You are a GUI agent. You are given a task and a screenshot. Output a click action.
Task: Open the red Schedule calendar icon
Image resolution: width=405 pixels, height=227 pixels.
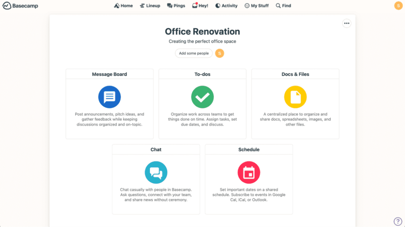point(249,172)
